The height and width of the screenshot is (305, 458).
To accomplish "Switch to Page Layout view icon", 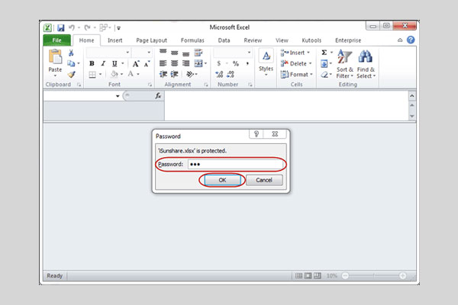I will [x=308, y=275].
